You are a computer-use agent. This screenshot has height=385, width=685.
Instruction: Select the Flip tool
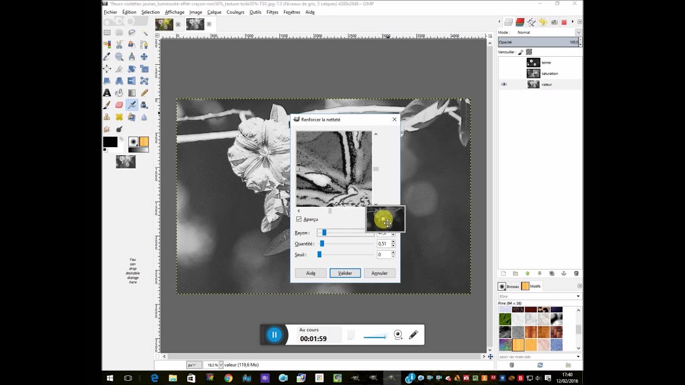pos(131,81)
